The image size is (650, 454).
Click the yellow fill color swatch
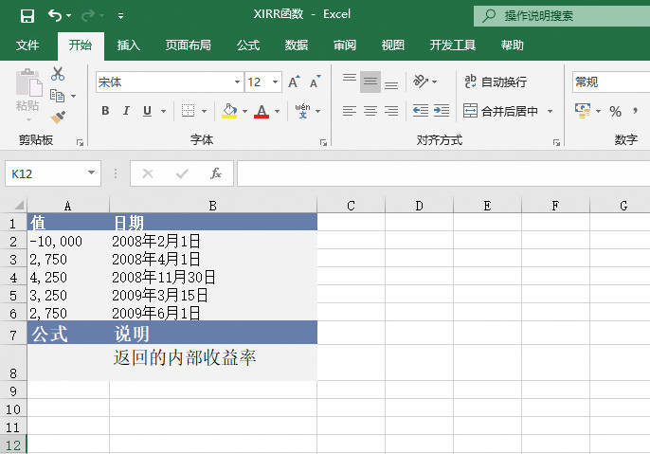pyautogui.click(x=228, y=112)
